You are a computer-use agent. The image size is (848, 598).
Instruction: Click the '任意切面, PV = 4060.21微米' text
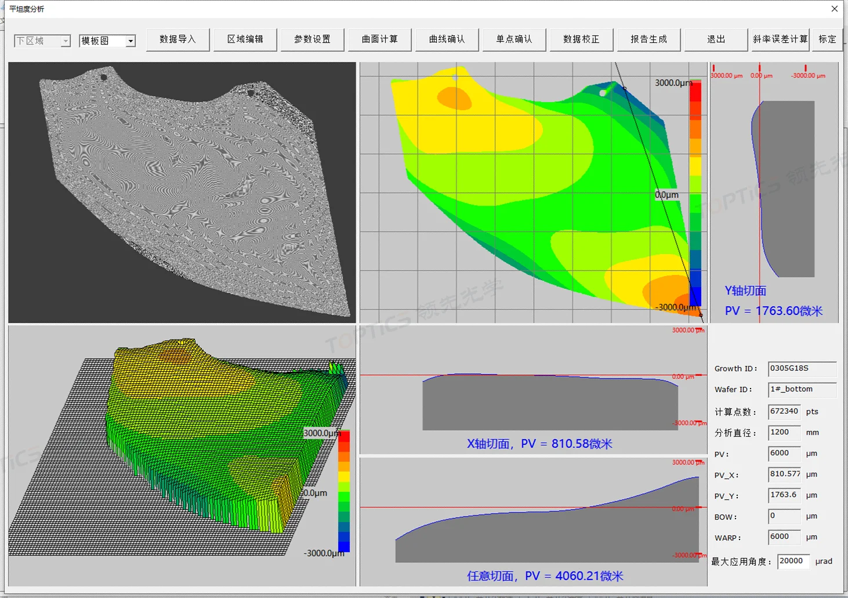[545, 576]
